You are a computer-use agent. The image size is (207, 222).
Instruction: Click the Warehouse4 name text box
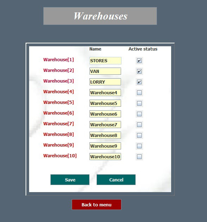coord(105,92)
